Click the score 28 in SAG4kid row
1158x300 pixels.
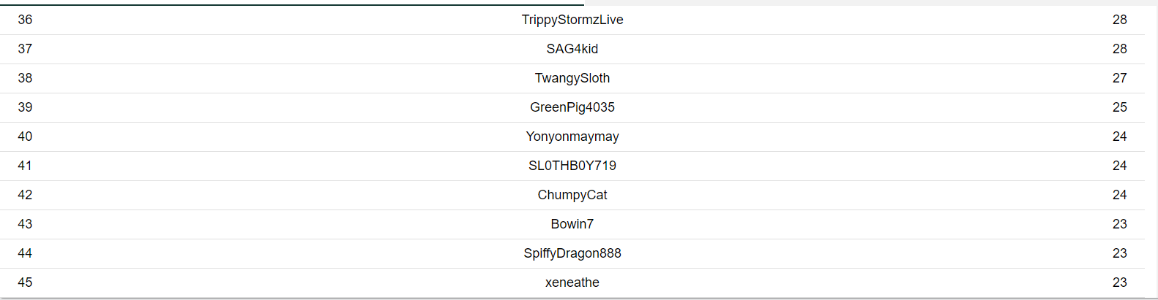1120,49
